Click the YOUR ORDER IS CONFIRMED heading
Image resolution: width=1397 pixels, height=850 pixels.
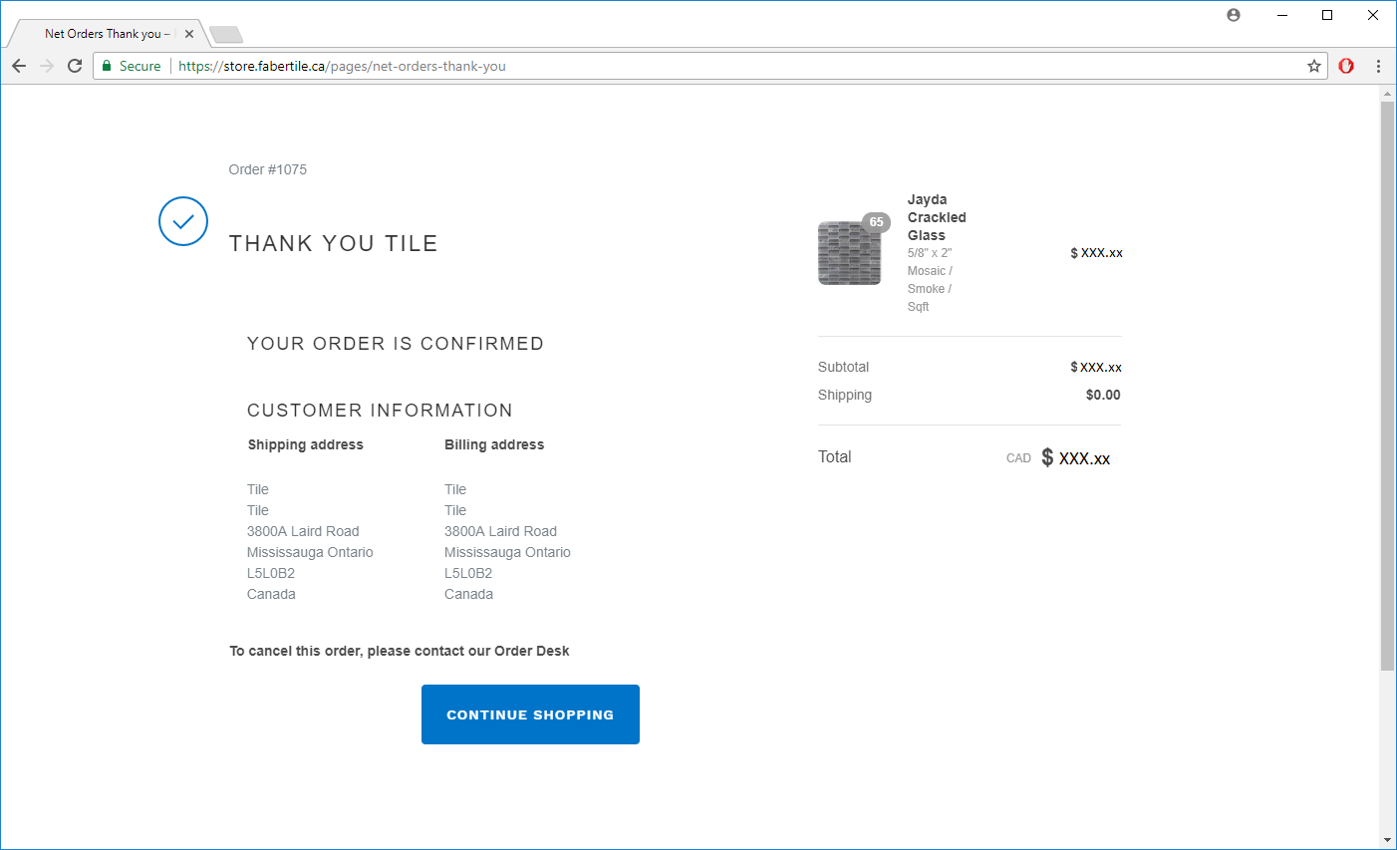pos(396,344)
